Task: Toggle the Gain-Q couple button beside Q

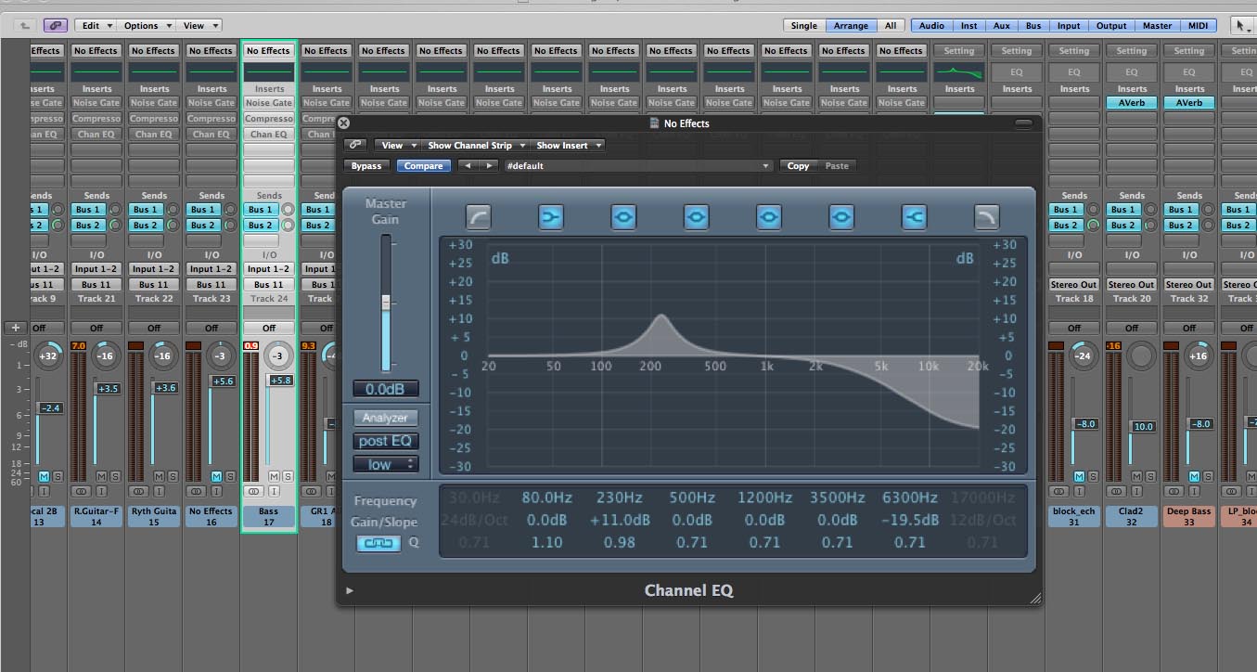Action: coord(379,543)
